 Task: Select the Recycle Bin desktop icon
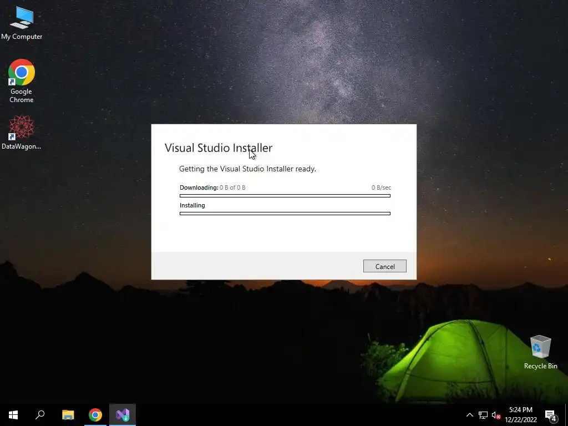point(540,352)
